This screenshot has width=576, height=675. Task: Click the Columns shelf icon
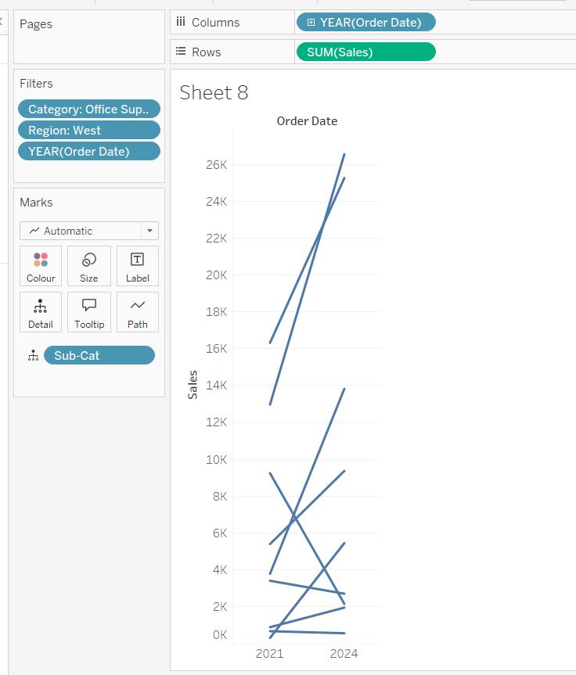pos(181,23)
